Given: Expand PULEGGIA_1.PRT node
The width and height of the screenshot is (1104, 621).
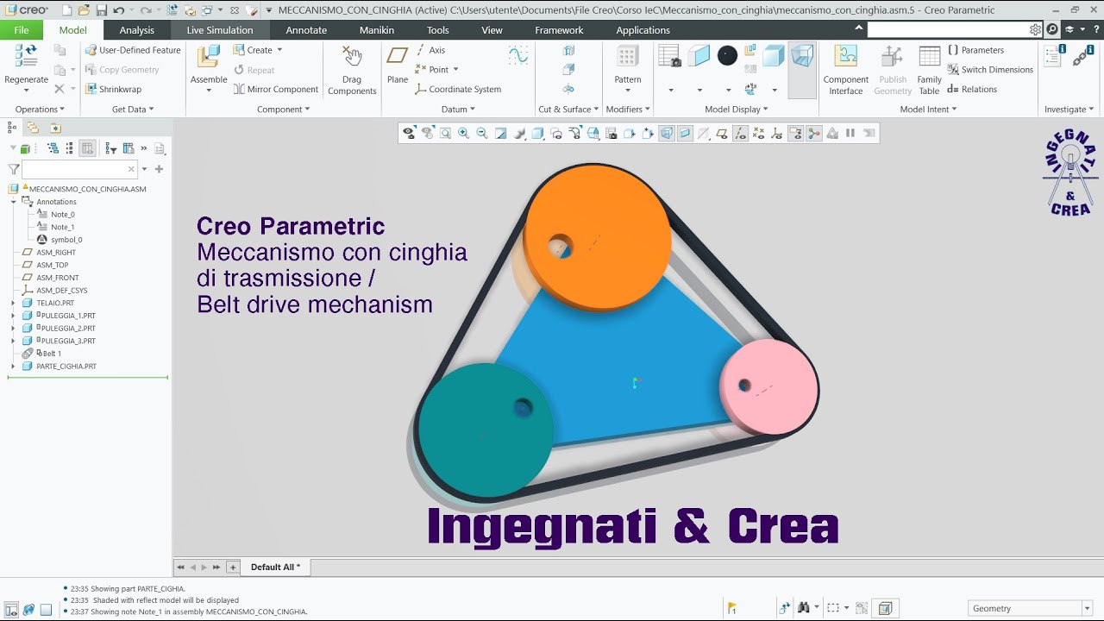Looking at the screenshot, I should (13, 316).
